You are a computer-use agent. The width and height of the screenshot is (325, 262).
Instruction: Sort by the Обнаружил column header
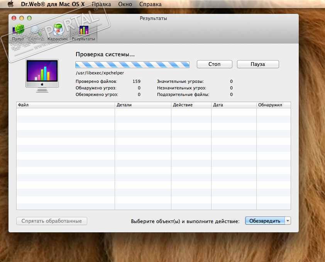tap(274, 105)
